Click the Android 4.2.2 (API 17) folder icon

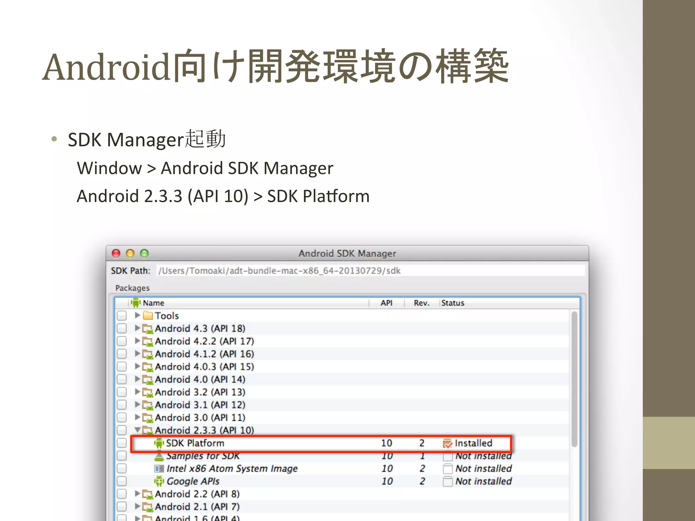pos(148,341)
